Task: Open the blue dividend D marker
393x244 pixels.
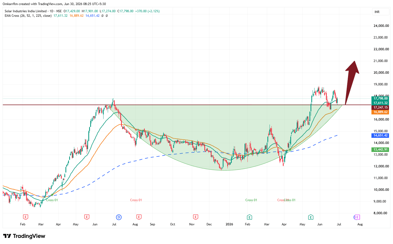Action: pyautogui.click(x=119, y=217)
